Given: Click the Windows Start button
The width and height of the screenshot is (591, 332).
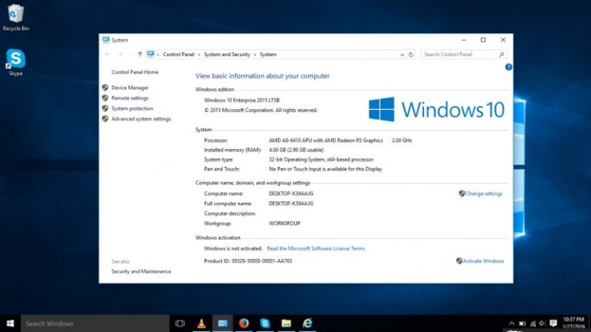Looking at the screenshot, I should [11, 324].
